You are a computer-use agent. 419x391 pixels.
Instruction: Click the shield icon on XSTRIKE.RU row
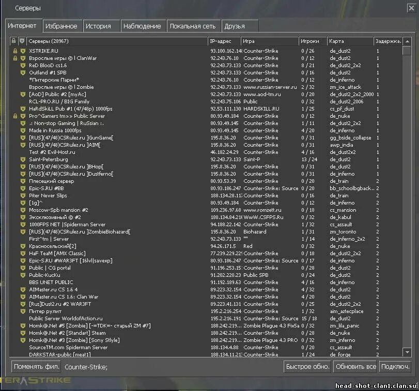23,51
